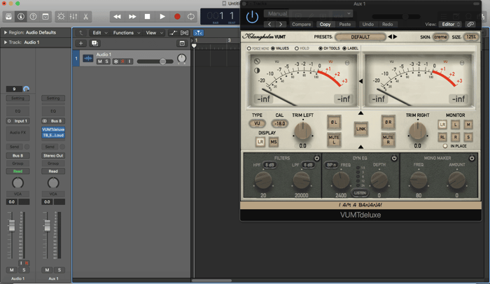Click MUTE R button
Image resolution: width=490 pixels, height=284 pixels.
pos(388,140)
